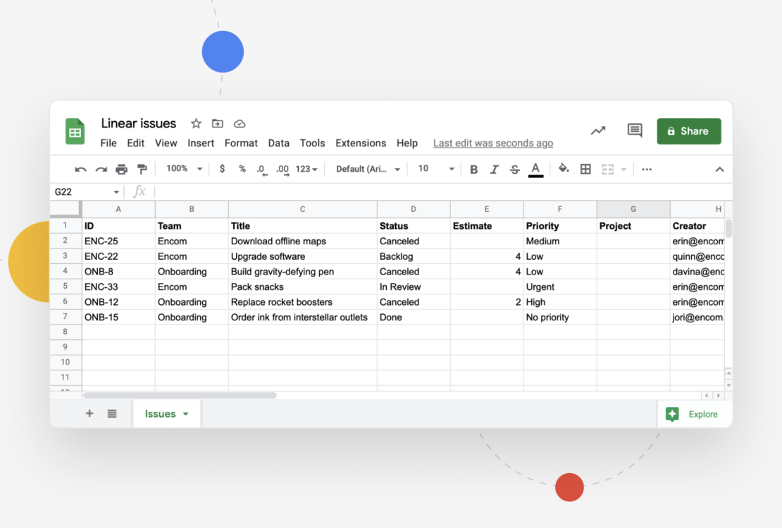This screenshot has width=782, height=528.
Task: Select the paint format tool
Action: [142, 170]
